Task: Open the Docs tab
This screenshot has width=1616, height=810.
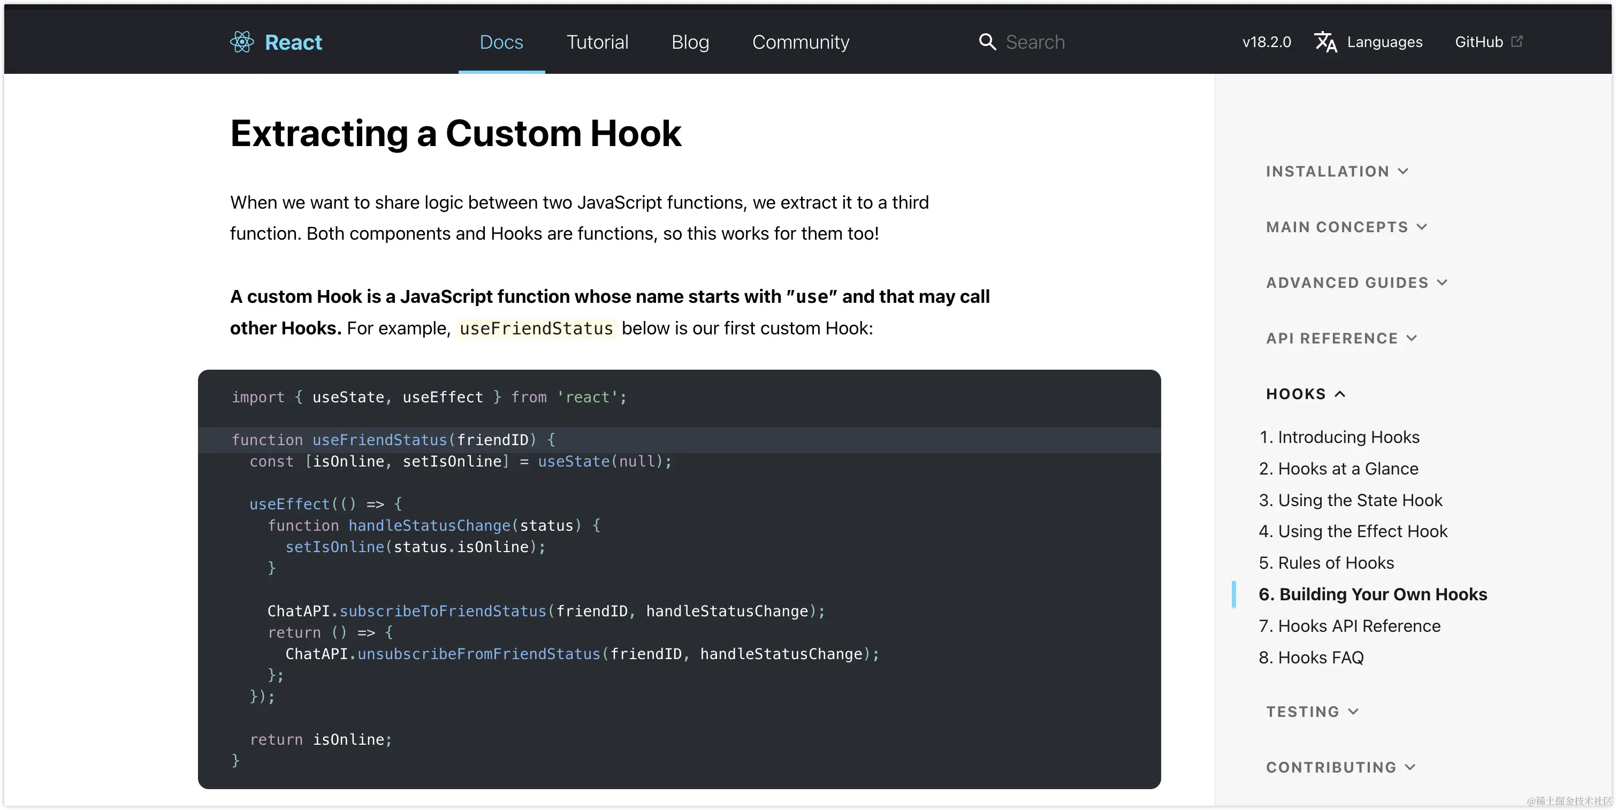Action: pos(501,42)
